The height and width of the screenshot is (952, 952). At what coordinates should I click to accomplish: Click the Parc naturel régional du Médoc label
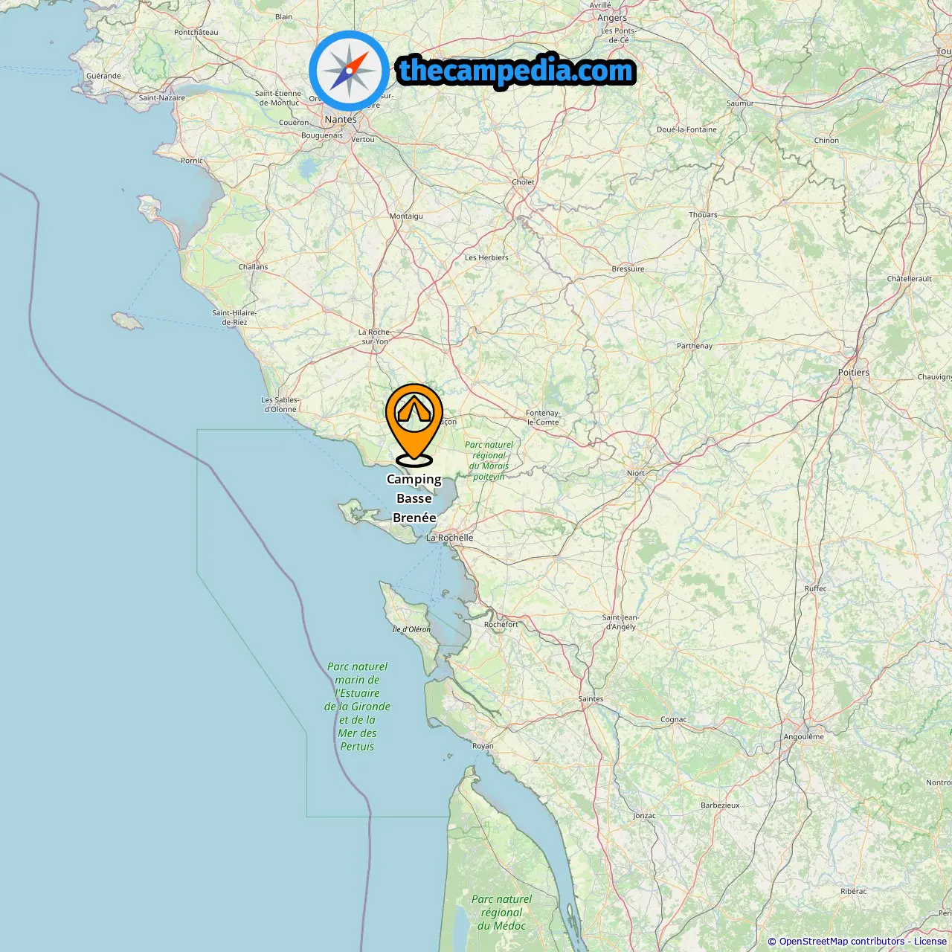coord(502,913)
